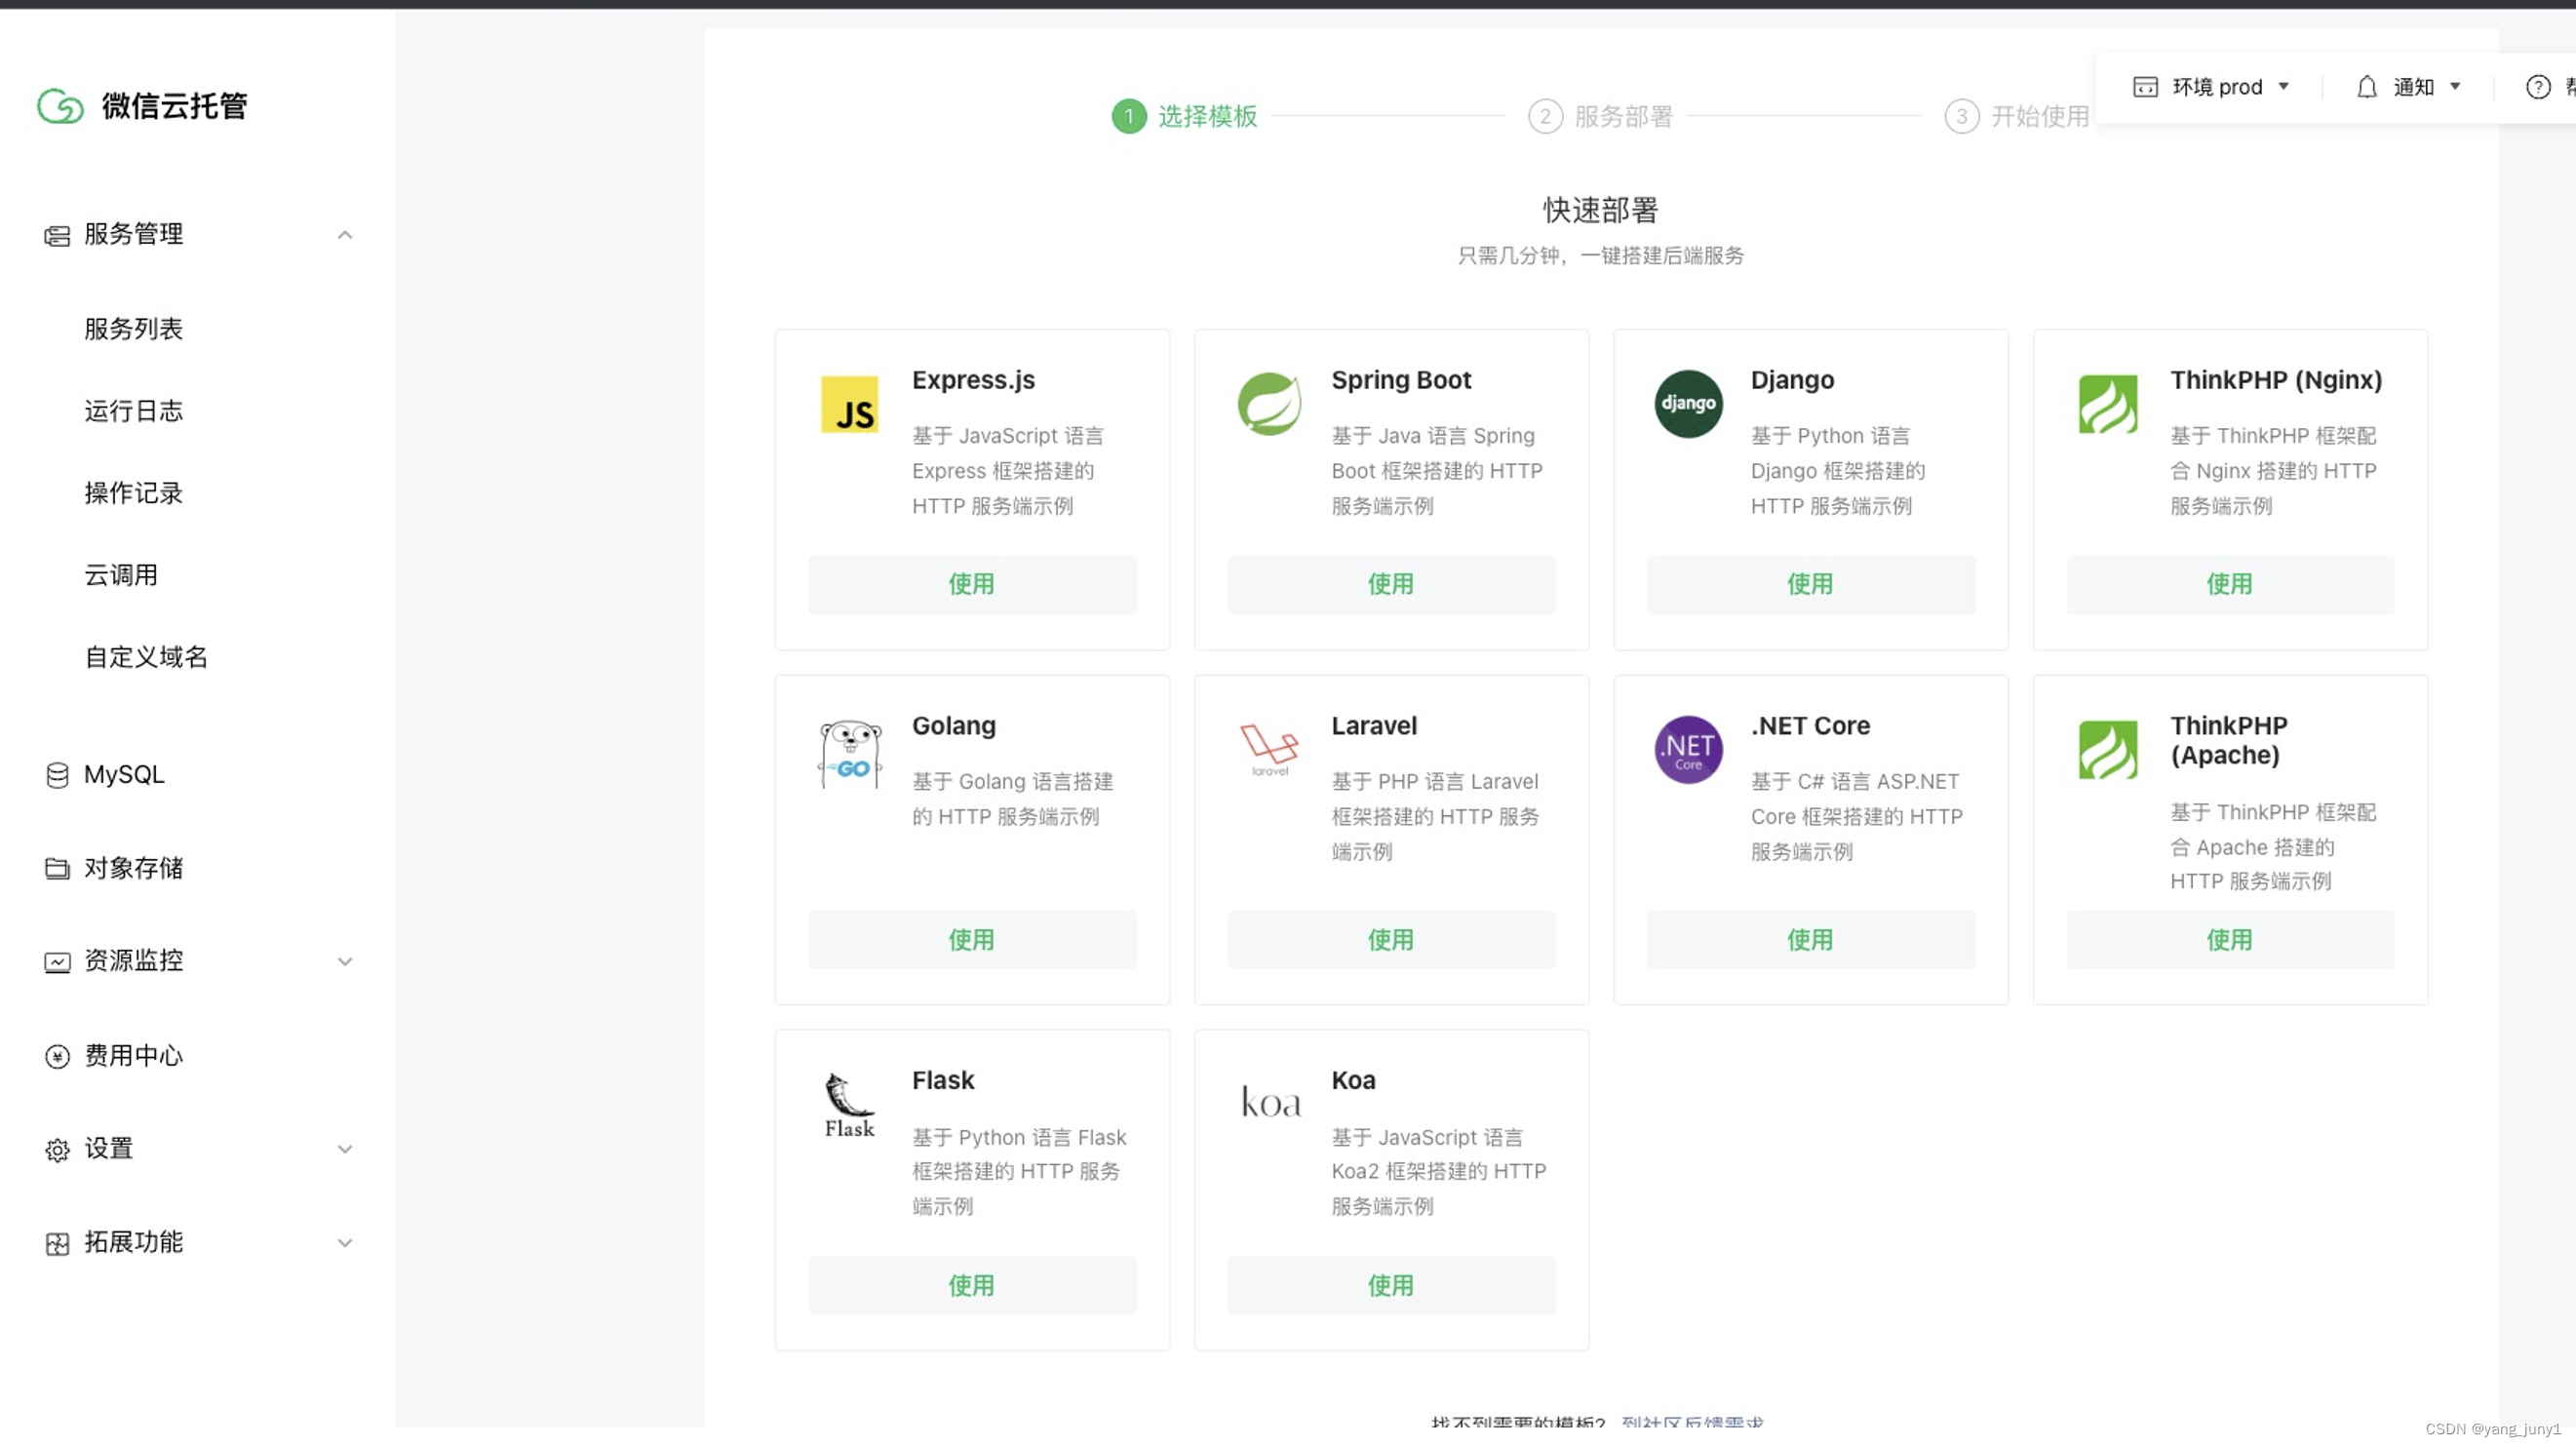Click the Golang card title
Screen dimensions: 2576x1447
pyautogui.click(x=953, y=725)
